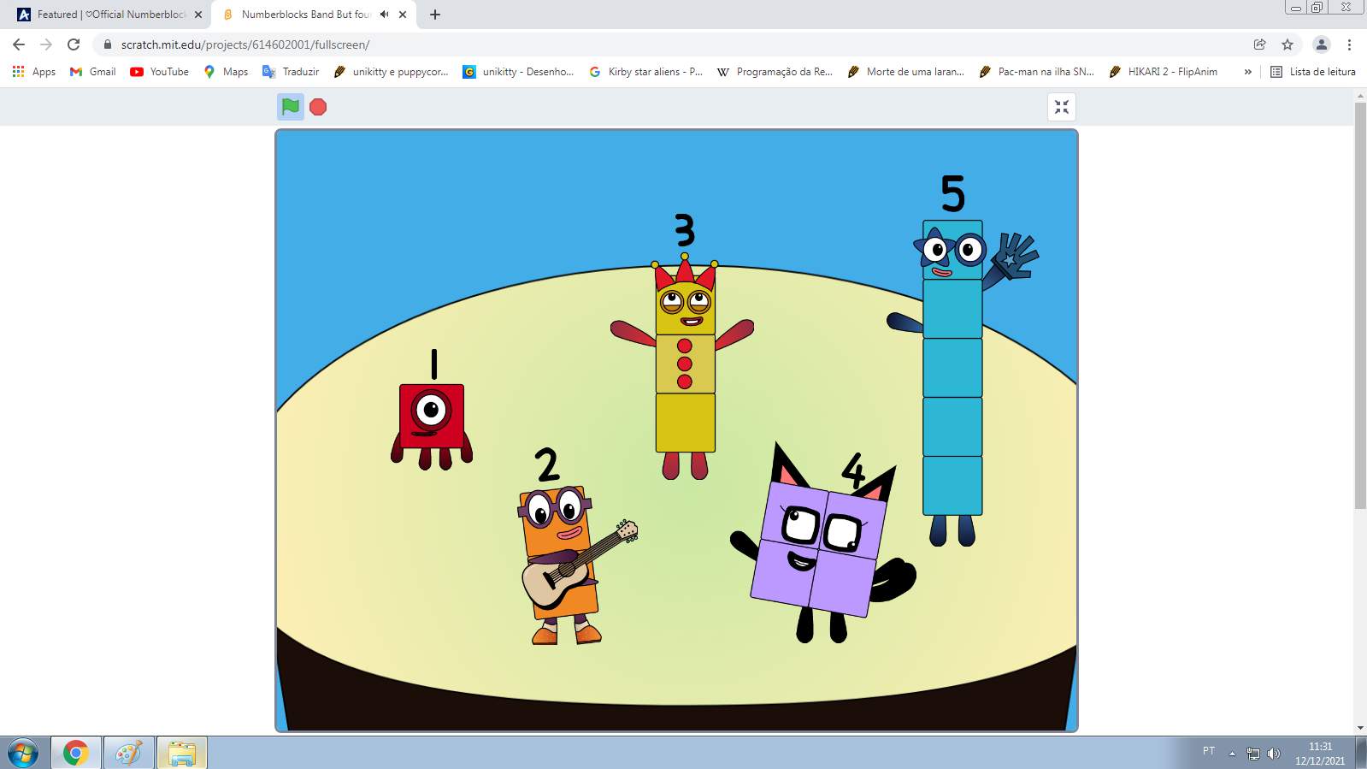Reload the current page
Image resolution: width=1367 pixels, height=769 pixels.
point(74,44)
